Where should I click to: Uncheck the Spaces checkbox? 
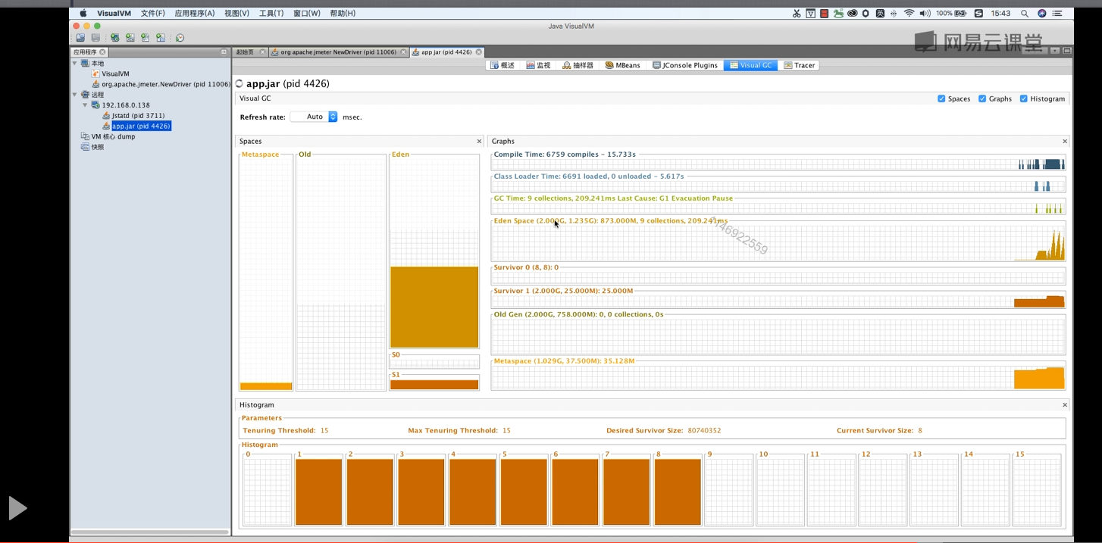point(941,98)
